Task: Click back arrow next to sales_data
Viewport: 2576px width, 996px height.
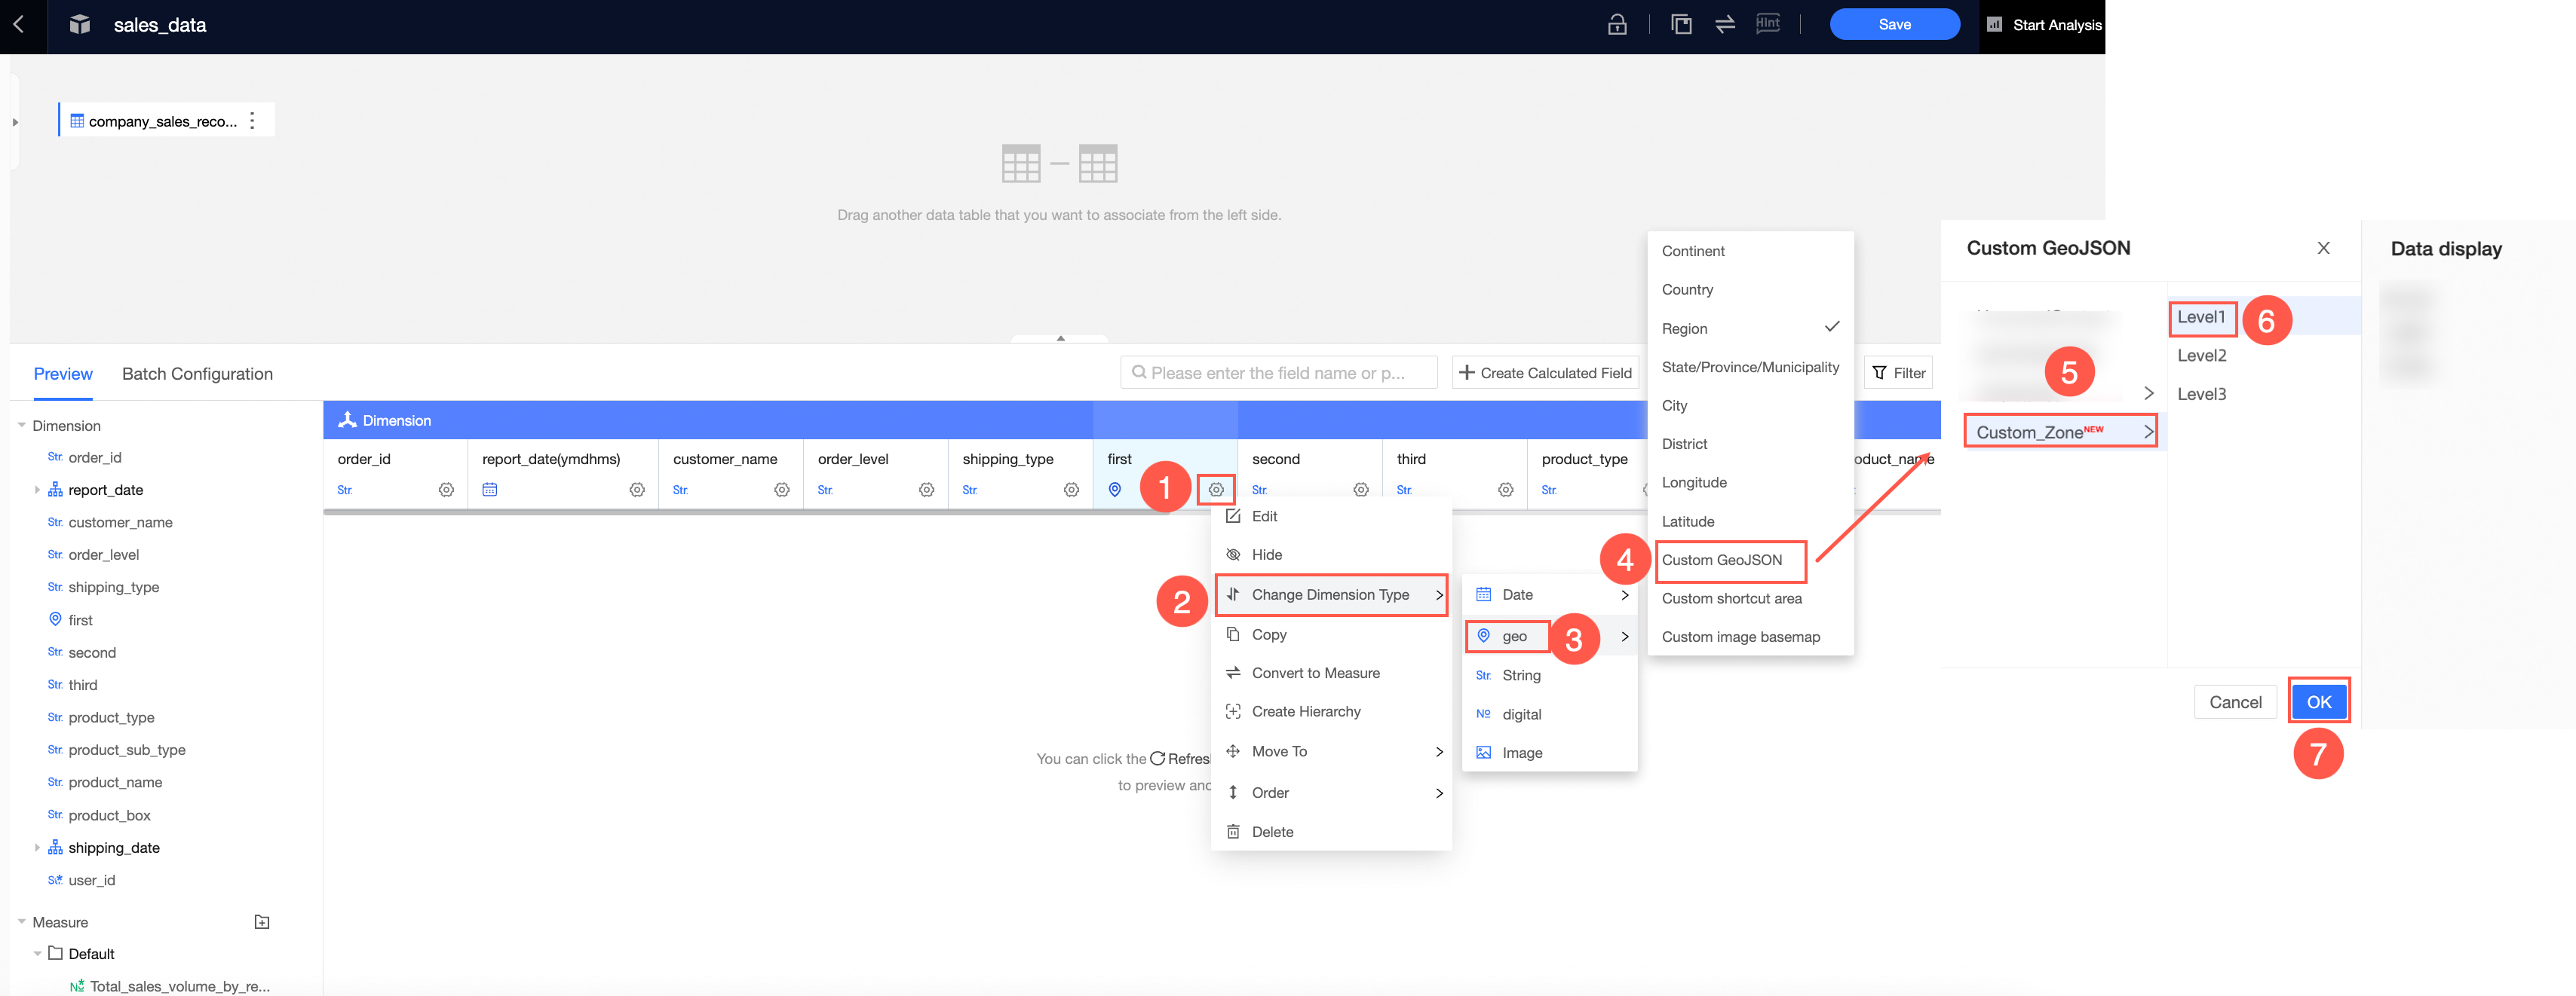Action: click(19, 24)
